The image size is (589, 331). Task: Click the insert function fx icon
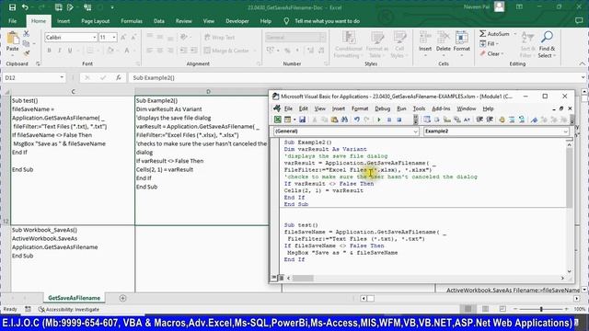tap(119, 77)
